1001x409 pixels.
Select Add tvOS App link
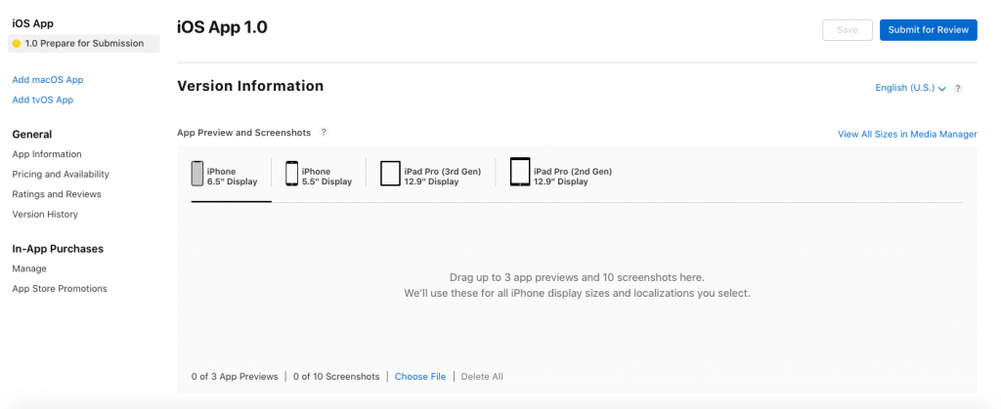[43, 100]
